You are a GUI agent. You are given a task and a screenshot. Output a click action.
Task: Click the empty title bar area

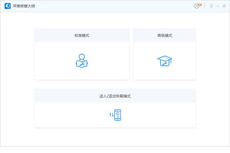[115, 6]
